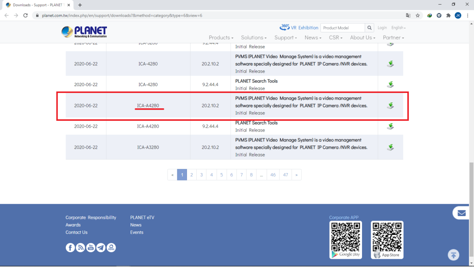Screen dimensions: 474x267
Task: Reload the page
Action: (25, 15)
